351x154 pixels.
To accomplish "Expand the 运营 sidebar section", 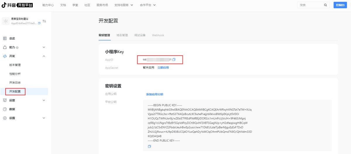I will click(44, 100).
